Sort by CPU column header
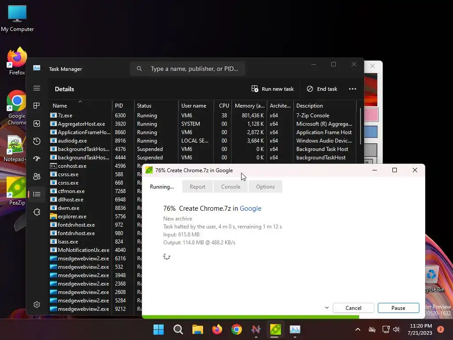The image size is (453, 340). point(223,105)
